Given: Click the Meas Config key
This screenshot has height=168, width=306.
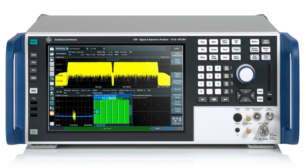Looking at the screenshot, I should click(214, 57).
